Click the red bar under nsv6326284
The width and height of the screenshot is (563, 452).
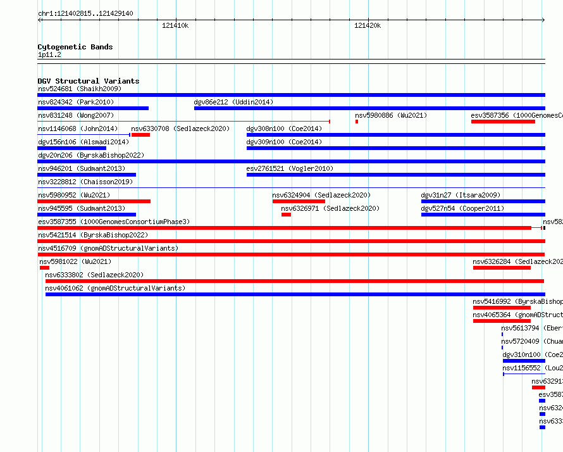click(502, 268)
